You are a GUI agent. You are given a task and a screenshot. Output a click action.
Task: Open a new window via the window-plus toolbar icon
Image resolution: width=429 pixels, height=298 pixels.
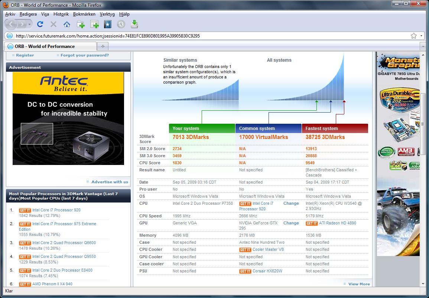[x=94, y=25]
